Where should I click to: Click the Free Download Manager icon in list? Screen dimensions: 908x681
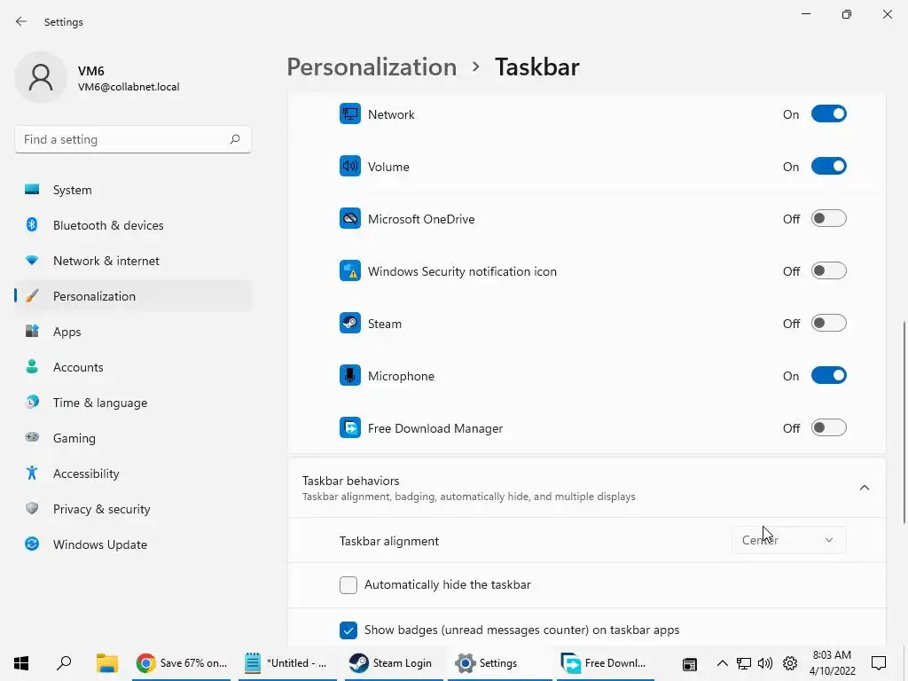[349, 428]
